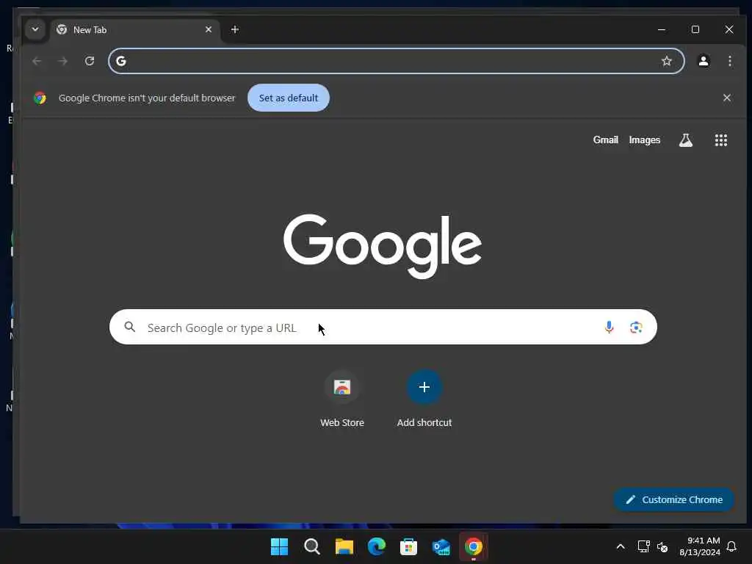Search by image with Google Lens icon
This screenshot has height=564, width=752.
[x=636, y=327]
